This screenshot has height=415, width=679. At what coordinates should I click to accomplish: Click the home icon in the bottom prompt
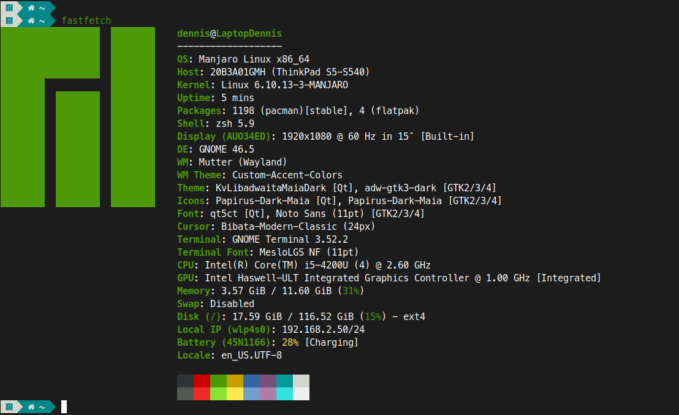pos(31,406)
